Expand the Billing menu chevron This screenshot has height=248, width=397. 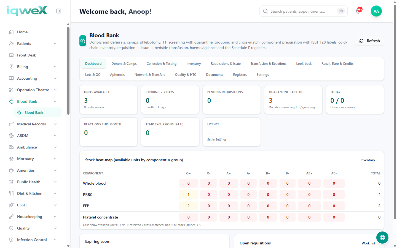(55, 67)
